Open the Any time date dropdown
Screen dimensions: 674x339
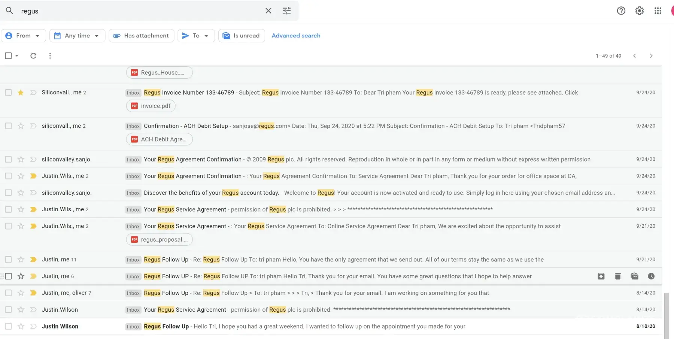tap(77, 36)
